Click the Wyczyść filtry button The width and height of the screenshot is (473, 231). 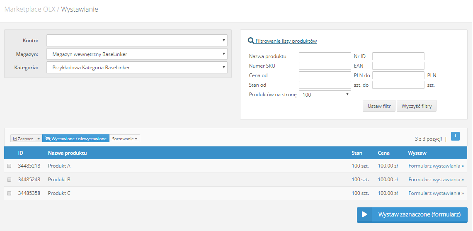pyautogui.click(x=416, y=106)
